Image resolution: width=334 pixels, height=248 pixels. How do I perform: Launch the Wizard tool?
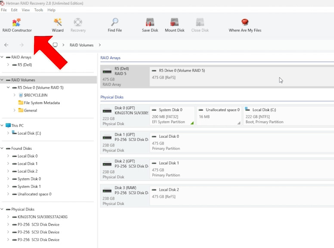(x=58, y=25)
